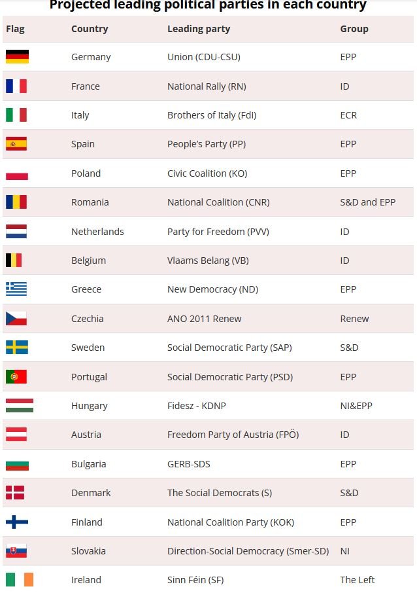Click the Brothers of Italy (FdI) cell
The width and height of the screenshot is (417, 593).
212,115
